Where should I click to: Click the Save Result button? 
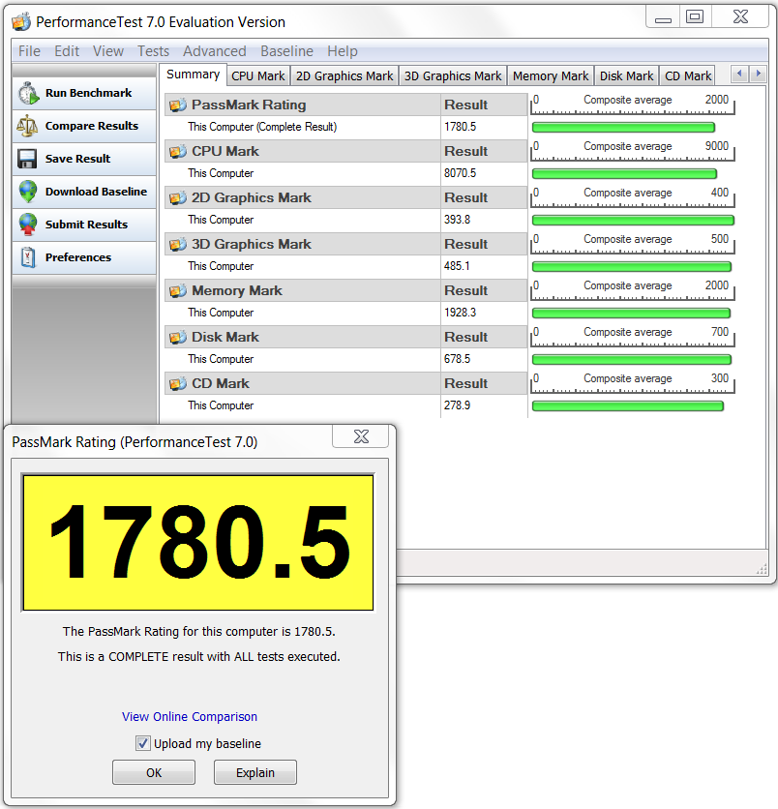[84, 159]
